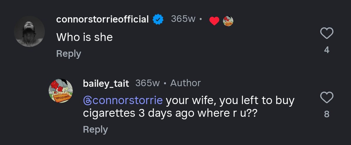
Task: Click the "cigarettes 3 days ago" reply text
Action: click(x=170, y=113)
